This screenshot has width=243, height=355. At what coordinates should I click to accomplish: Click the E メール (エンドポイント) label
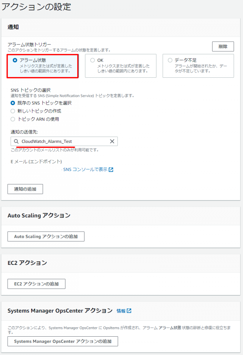[x=36, y=162]
